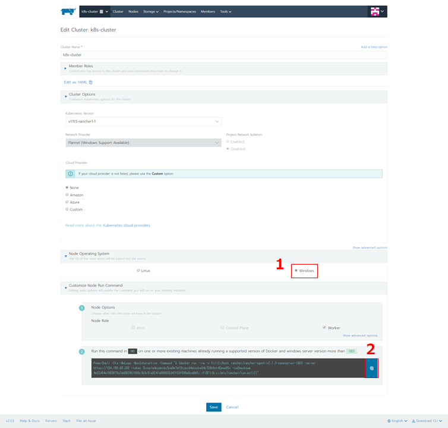
Task: Open the English language dropdown
Action: [x=397, y=421]
